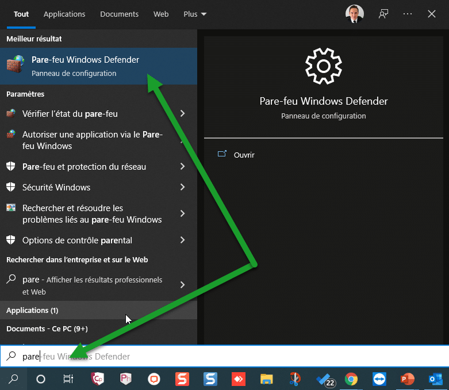The width and height of the screenshot is (449, 390).
Task: Switch to the Applications tab
Action: (64, 14)
